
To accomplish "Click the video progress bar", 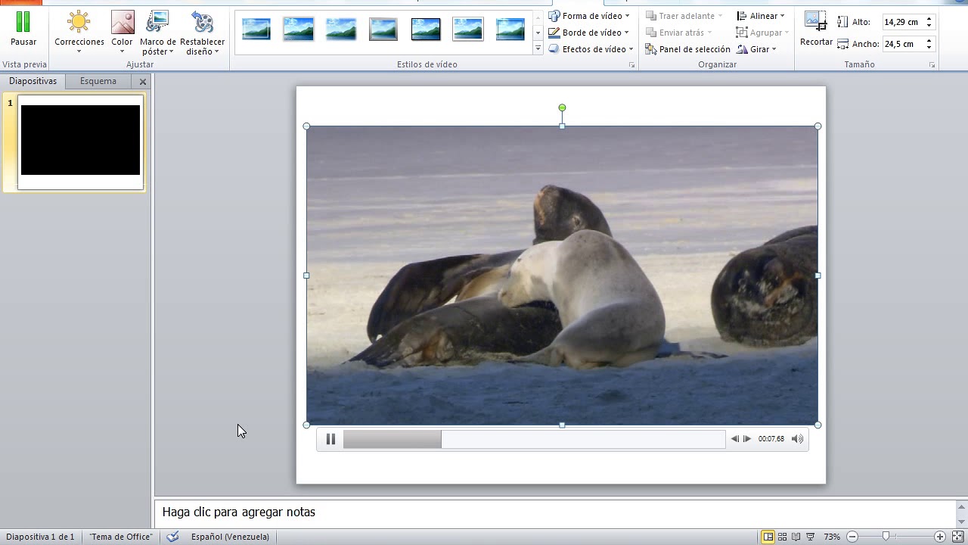I will [x=534, y=439].
